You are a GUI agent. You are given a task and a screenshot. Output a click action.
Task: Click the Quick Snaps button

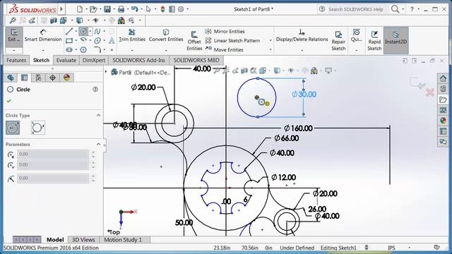[356, 36]
